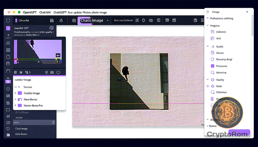Click the toolbar icon right after the shield icon
Screen dimensions: 258x147
151,20
